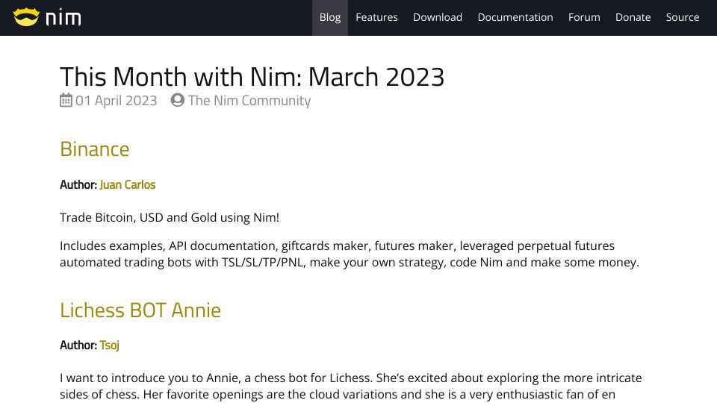717x403 pixels.
Task: Open author link Juan Carlos
Action: point(128,184)
